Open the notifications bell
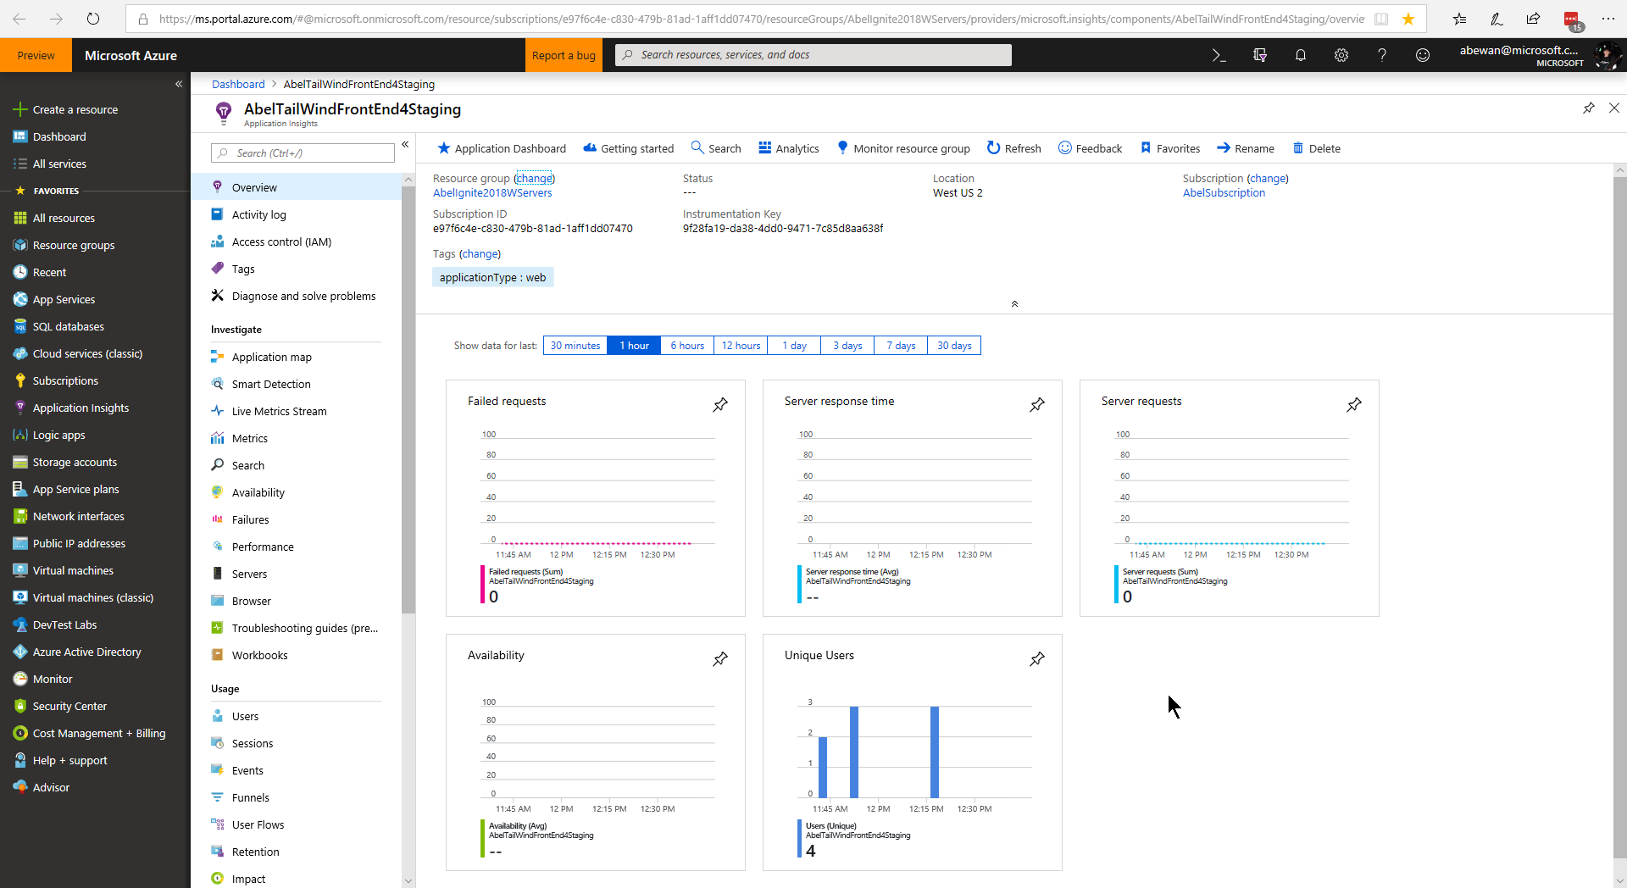 coord(1301,55)
